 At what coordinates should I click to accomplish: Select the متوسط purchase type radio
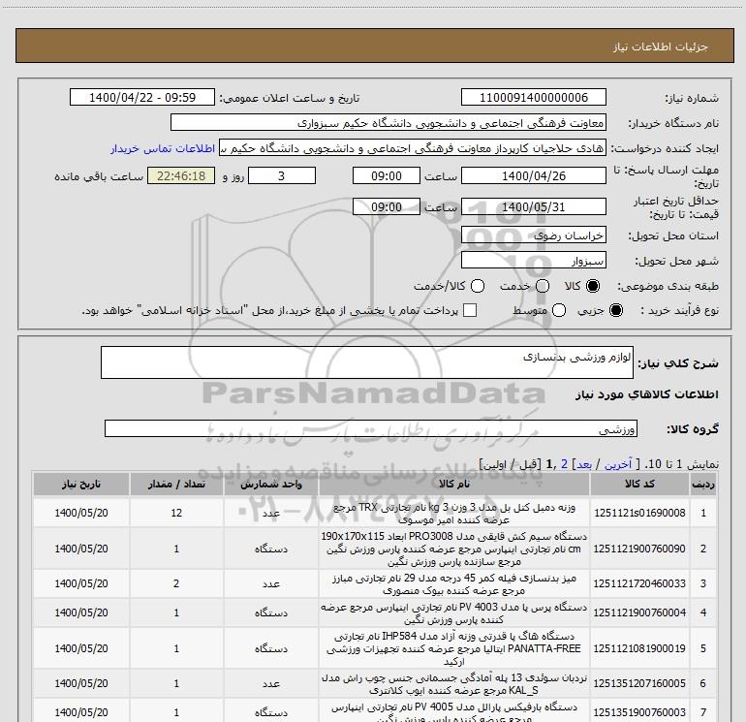tap(559, 310)
